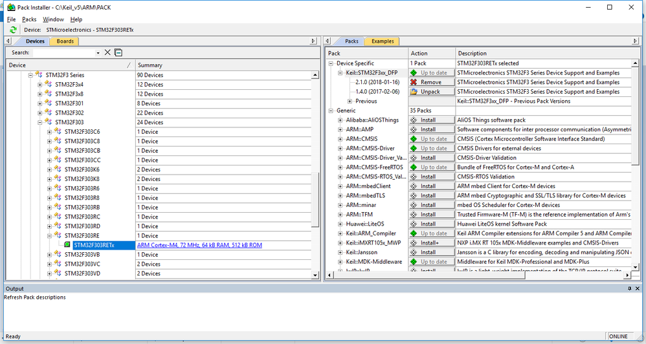Collapse the STM32F3 Series tree node

[30, 75]
